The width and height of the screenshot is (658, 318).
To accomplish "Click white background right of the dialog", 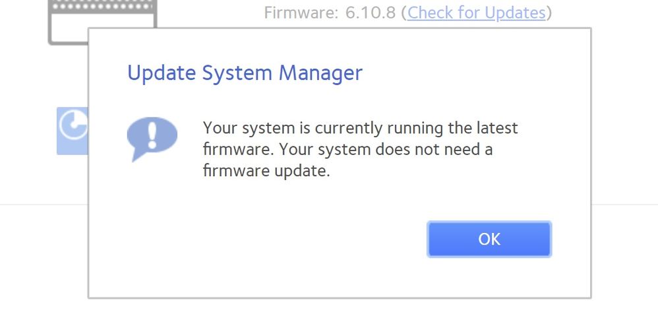I will (625, 126).
